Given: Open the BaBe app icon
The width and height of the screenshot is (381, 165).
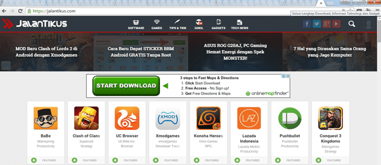Looking at the screenshot, I should [46, 118].
